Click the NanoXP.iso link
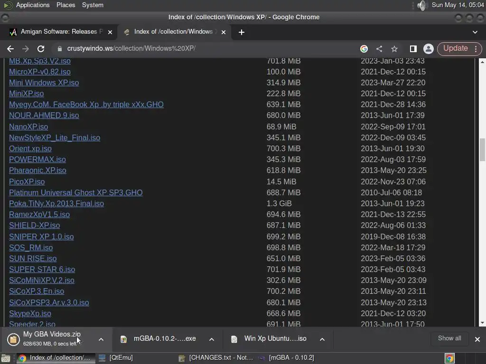486x364 pixels. [28, 127]
